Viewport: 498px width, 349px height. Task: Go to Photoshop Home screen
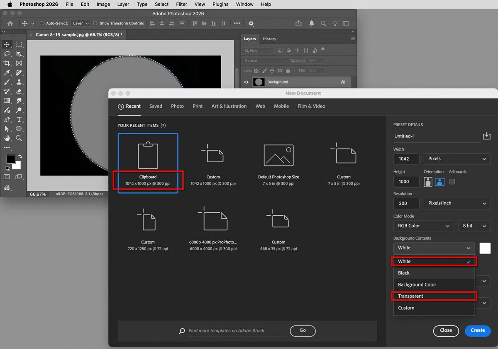coord(10,24)
